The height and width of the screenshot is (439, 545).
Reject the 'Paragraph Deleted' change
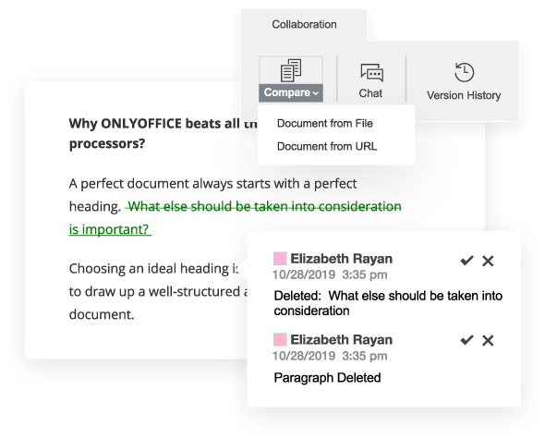click(488, 340)
